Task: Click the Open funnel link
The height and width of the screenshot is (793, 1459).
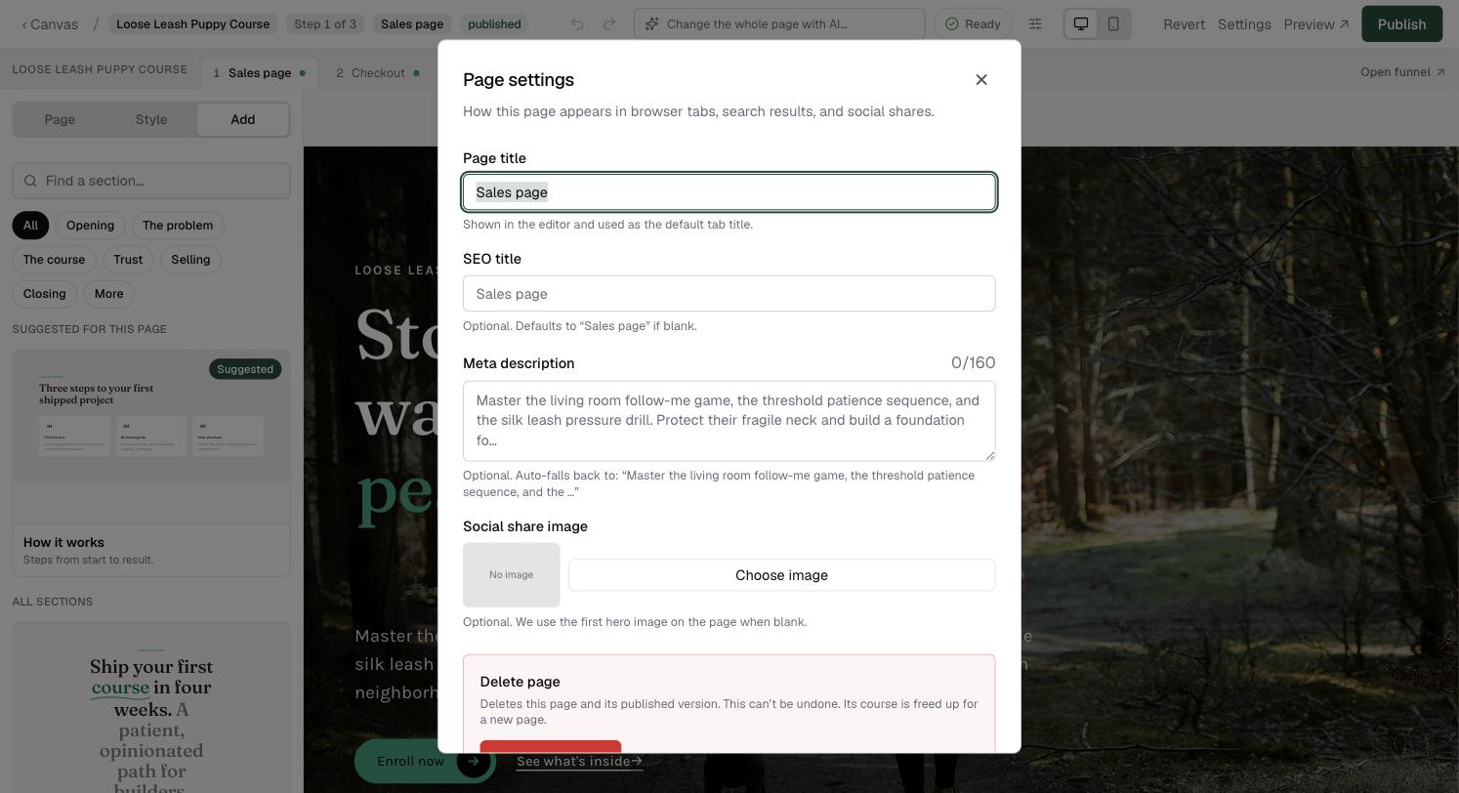Action: point(1402,72)
